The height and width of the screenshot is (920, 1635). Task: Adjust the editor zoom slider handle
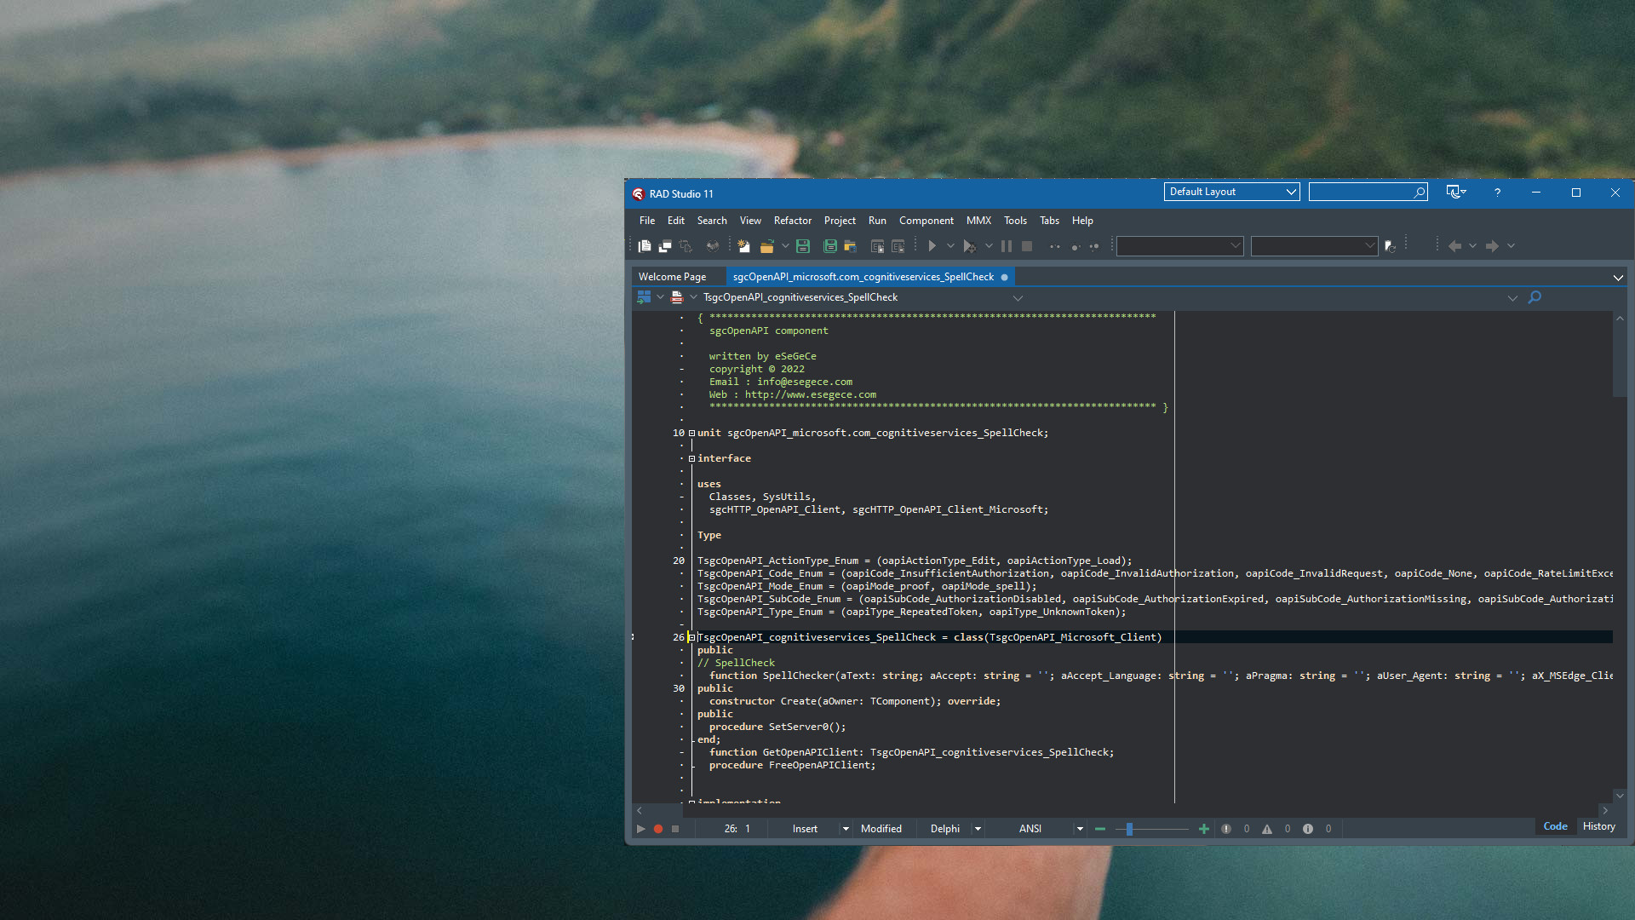point(1129,829)
